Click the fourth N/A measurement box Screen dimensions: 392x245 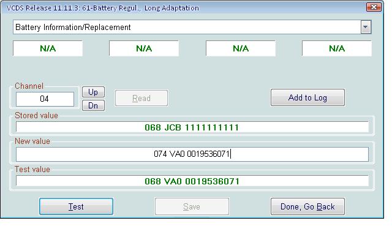(337, 49)
